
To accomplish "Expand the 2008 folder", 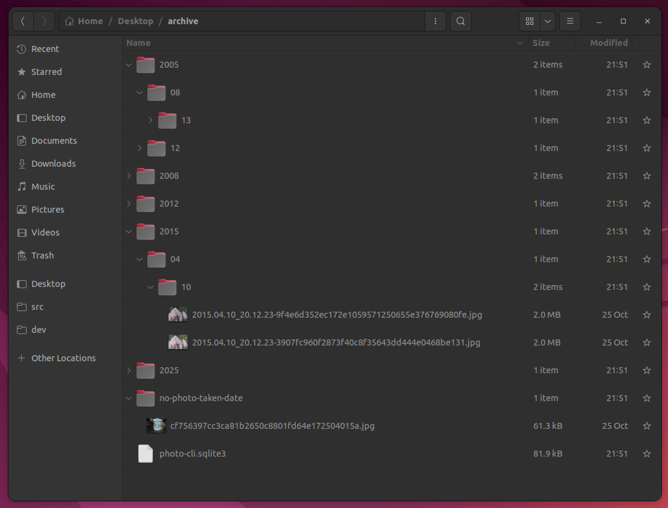I will (129, 176).
